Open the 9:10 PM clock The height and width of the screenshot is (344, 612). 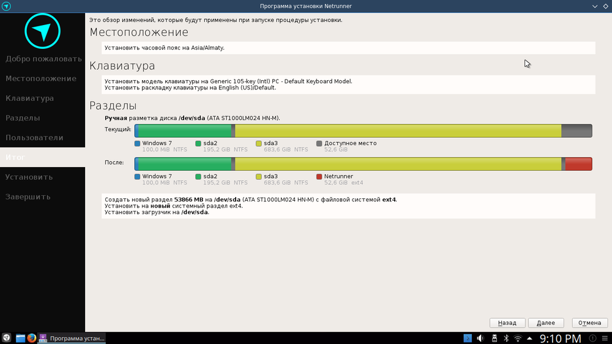tap(561, 338)
